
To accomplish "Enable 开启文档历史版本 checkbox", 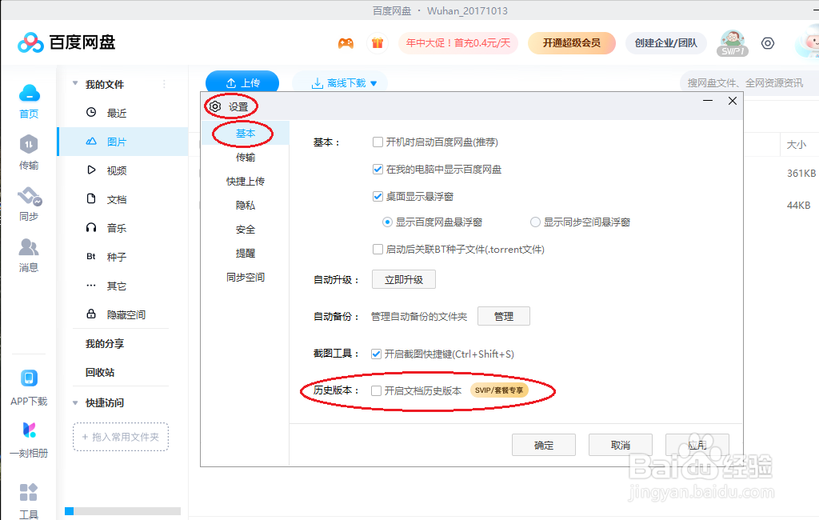I will tap(376, 391).
